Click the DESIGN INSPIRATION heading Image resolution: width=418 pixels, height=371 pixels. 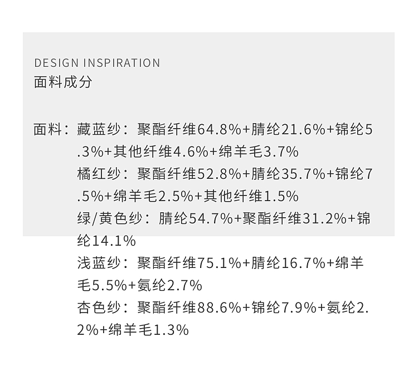97,63
